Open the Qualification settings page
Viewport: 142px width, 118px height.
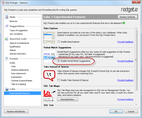click(x=15, y=47)
